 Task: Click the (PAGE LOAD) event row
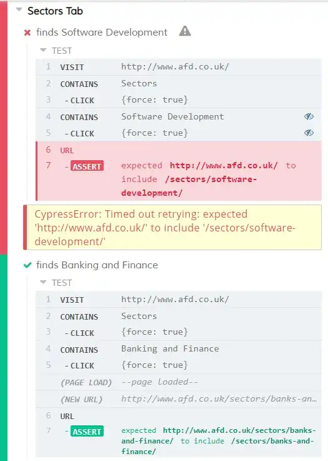(x=179, y=382)
